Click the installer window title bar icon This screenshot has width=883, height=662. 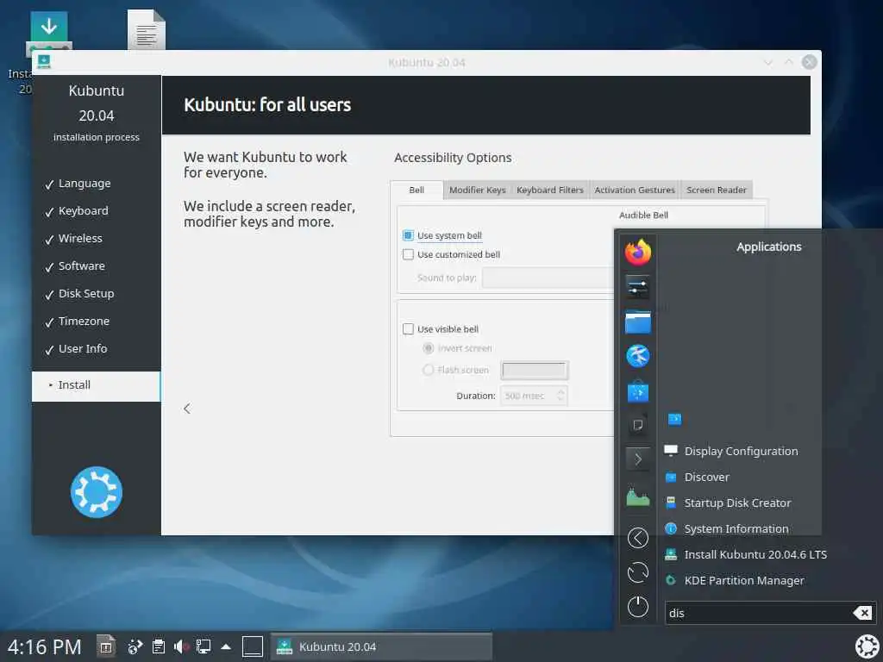pos(43,62)
